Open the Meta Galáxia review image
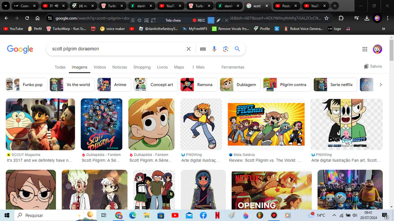Viewport: 394px width, 221px height. [266, 124]
